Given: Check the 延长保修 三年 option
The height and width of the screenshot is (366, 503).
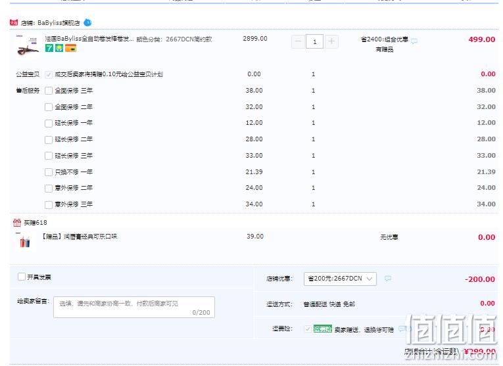Looking at the screenshot, I should pyautogui.click(x=49, y=156).
